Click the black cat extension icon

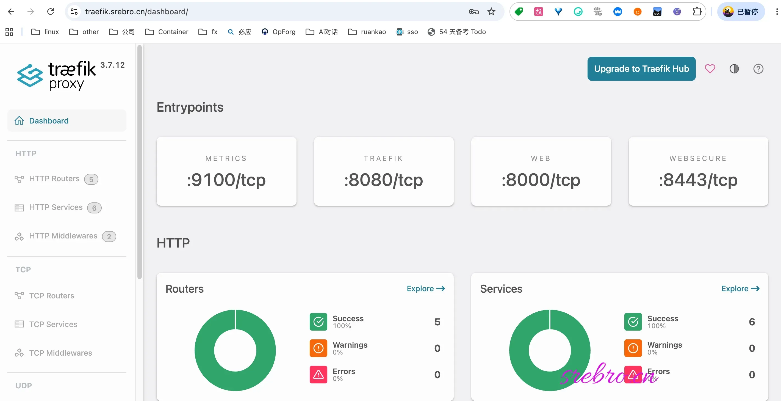tap(657, 12)
